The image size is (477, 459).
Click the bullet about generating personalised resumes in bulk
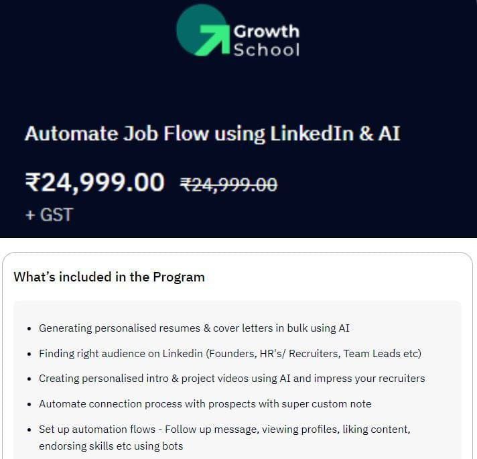[194, 328]
